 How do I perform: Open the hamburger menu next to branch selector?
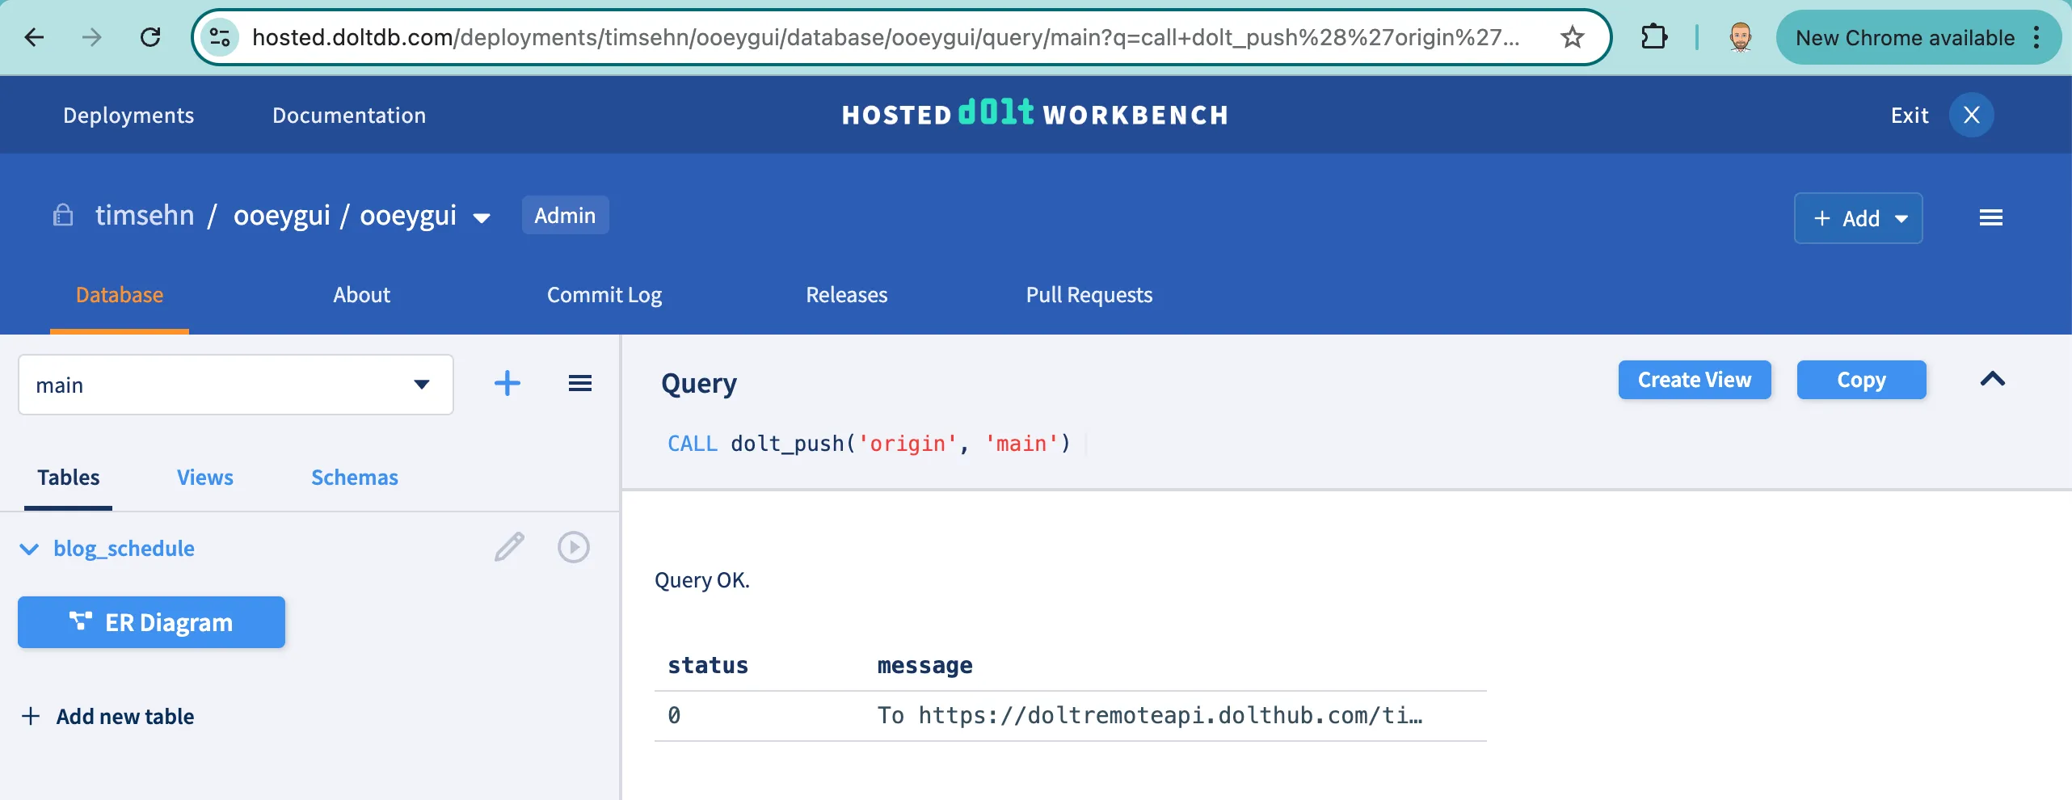pyautogui.click(x=579, y=383)
